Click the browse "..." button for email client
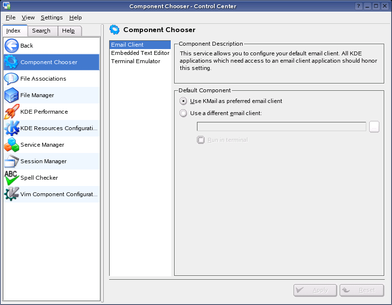The image size is (392, 305). click(x=374, y=127)
